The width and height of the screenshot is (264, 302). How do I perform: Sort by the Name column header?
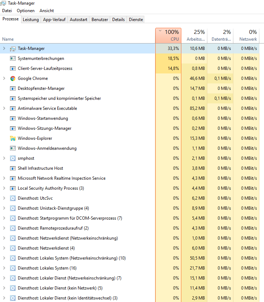click(78, 36)
